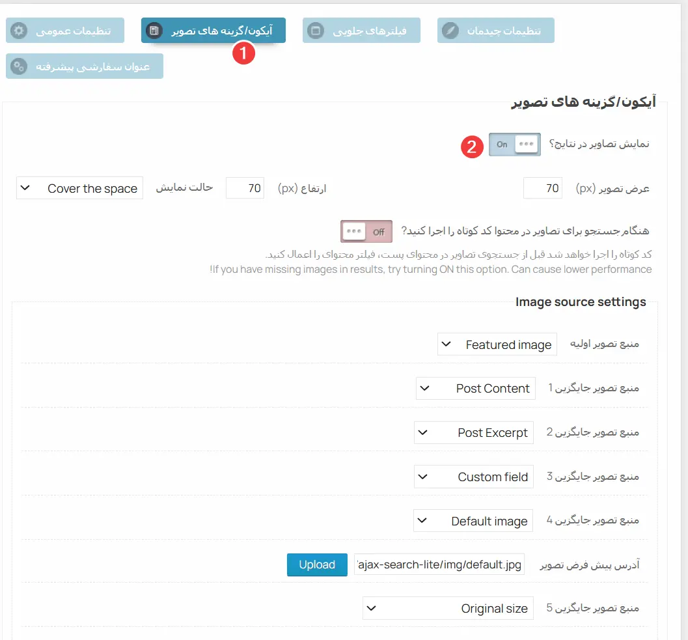Screen dimensions: 688x640
Task: Open the فیلترهای جلویی tab
Action: pos(361,31)
